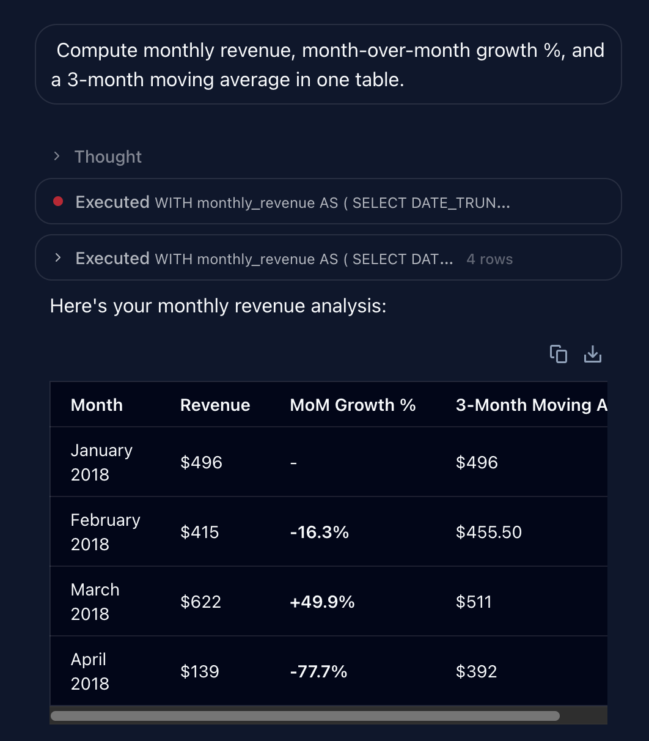Click the -77.7% growth cell
Viewport: 649px width, 741px height.
[x=318, y=672]
